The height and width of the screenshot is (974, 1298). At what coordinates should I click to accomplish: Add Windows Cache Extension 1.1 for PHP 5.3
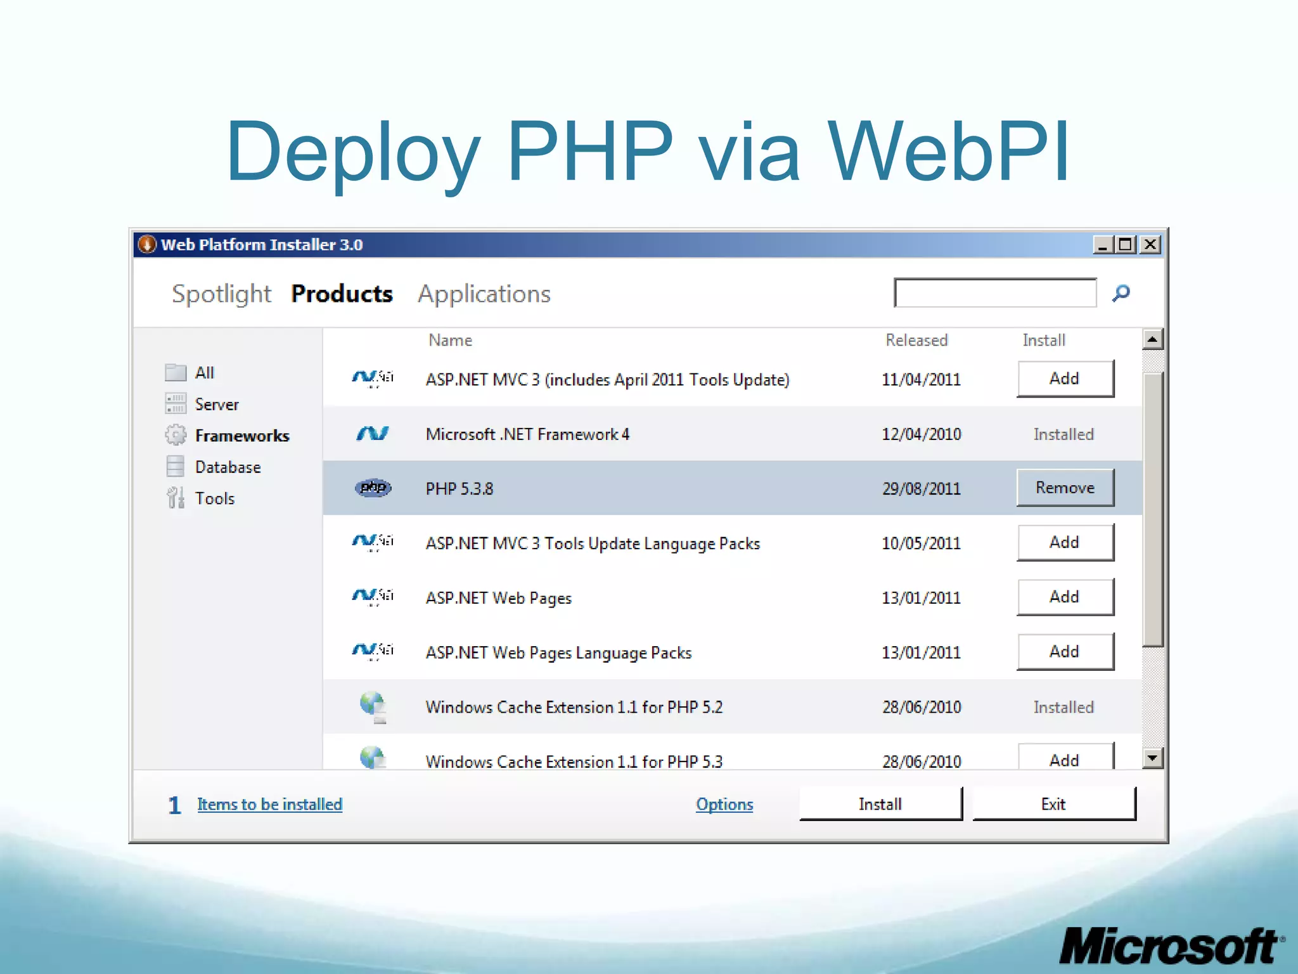point(1065,756)
